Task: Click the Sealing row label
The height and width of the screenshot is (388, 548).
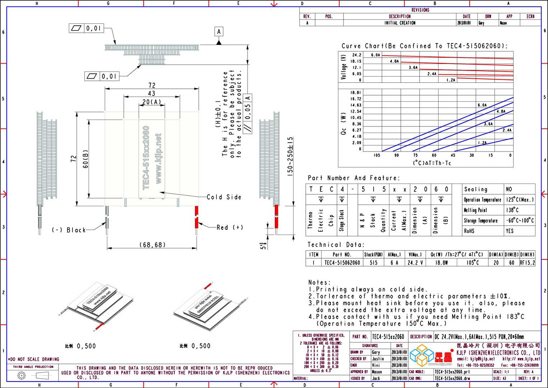Action: pos(476,189)
